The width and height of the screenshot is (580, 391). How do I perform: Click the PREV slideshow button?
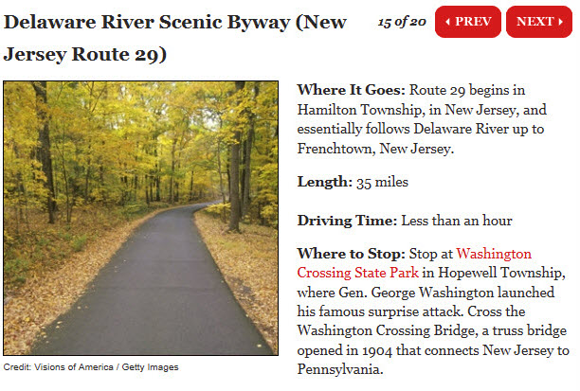tap(467, 22)
